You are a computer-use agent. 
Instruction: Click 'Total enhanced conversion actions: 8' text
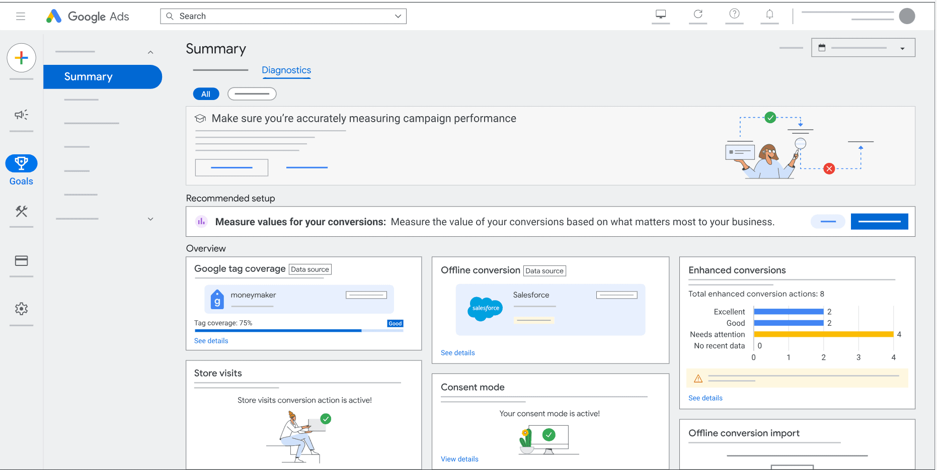(x=756, y=294)
